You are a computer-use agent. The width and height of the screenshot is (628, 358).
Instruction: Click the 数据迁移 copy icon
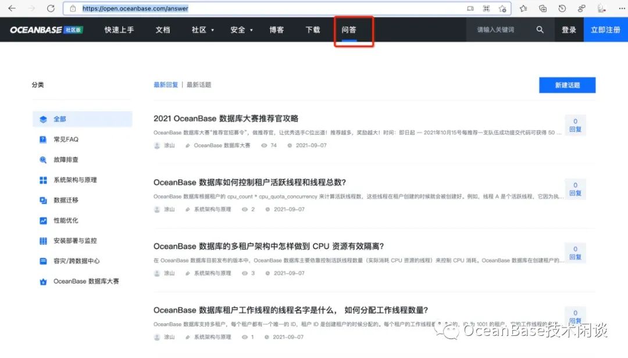[43, 201]
